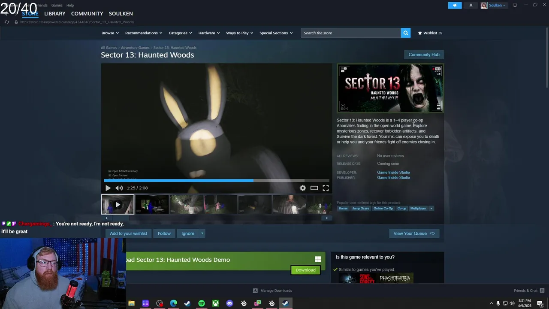
Task: Expand the Hardware dropdown
Action: click(x=209, y=33)
